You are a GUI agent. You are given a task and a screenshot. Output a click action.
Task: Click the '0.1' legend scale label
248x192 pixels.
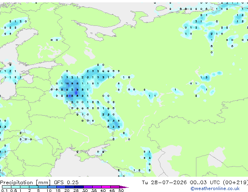4,190
